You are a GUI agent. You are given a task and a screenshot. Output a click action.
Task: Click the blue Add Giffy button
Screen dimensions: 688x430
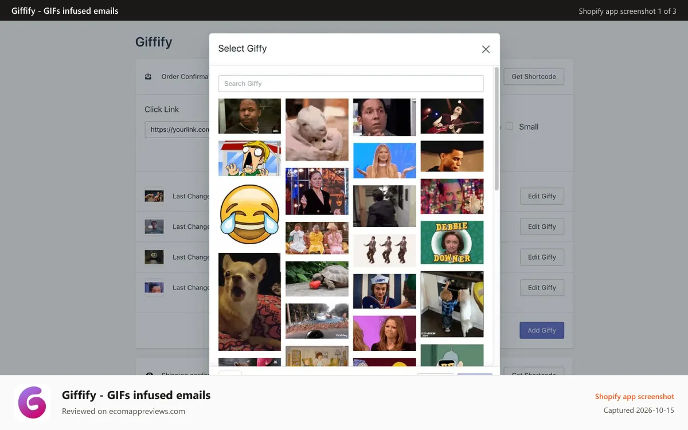[x=542, y=330]
